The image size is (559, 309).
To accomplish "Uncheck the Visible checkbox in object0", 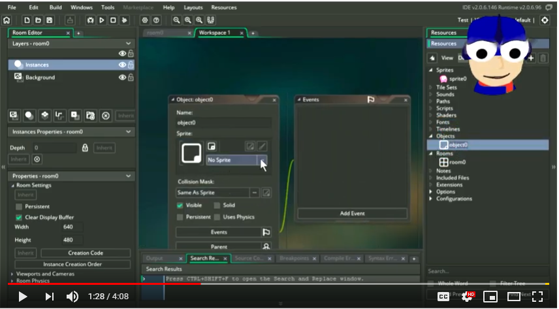I will tap(180, 206).
